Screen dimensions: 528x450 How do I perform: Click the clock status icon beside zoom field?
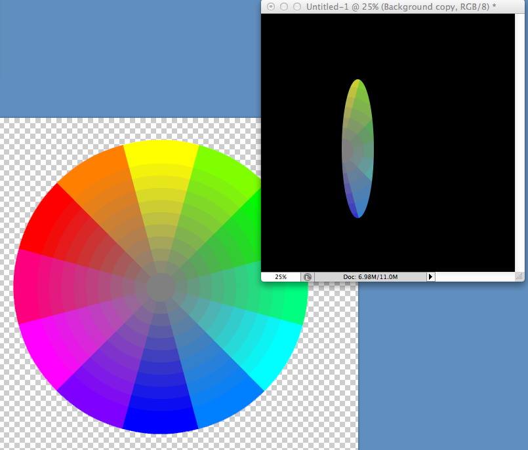coord(308,276)
